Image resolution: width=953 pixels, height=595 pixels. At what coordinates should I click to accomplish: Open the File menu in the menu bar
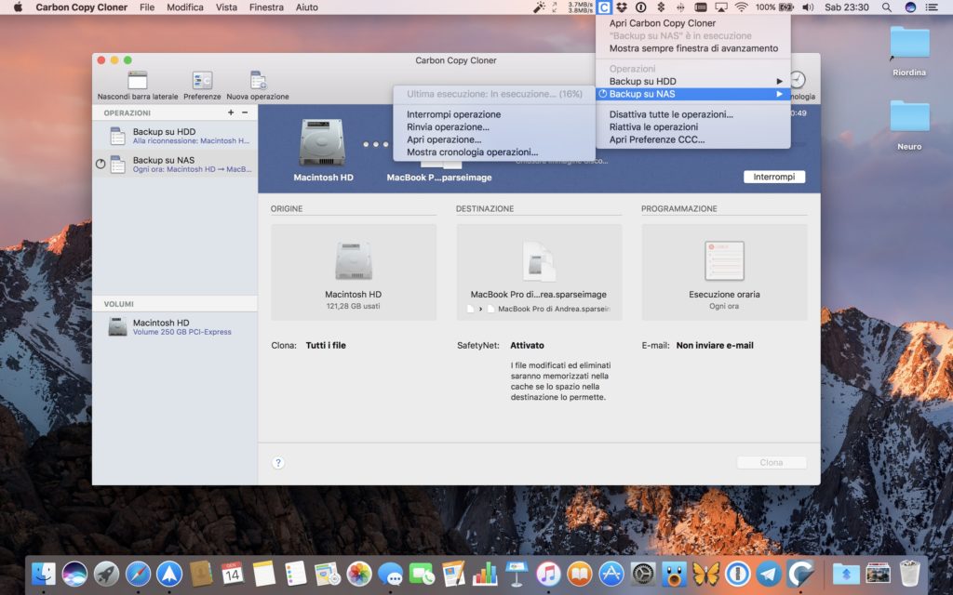tap(147, 7)
